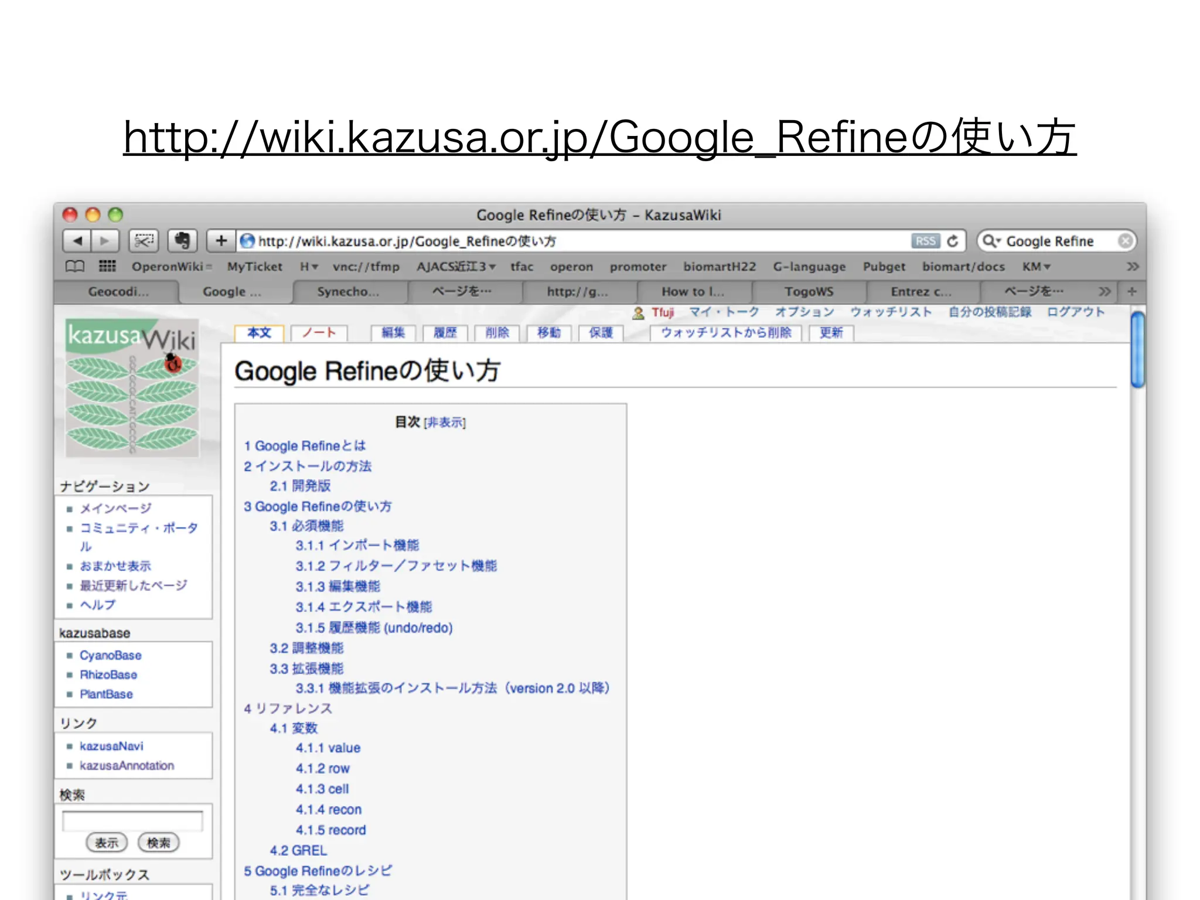Click the page's vertical scrollbar thumb
This screenshot has width=1200, height=900.
click(1137, 350)
